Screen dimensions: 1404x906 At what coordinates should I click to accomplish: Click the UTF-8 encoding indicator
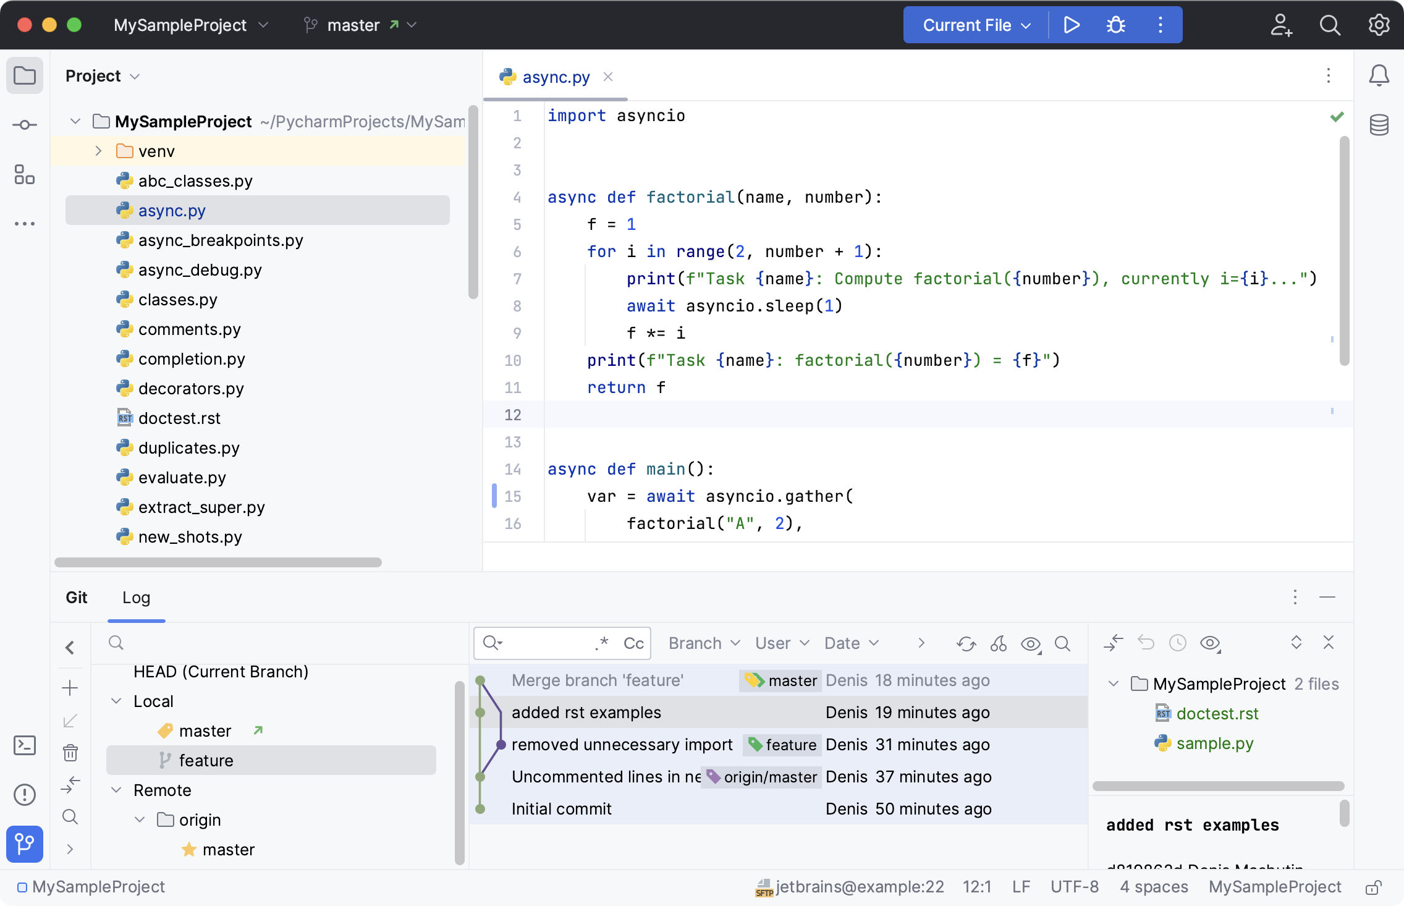coord(1074,887)
